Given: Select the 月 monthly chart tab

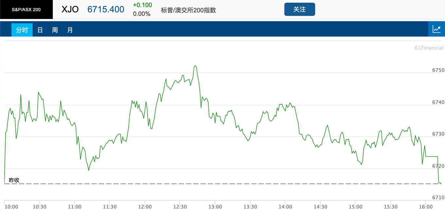Looking at the screenshot, I should [x=70, y=30].
